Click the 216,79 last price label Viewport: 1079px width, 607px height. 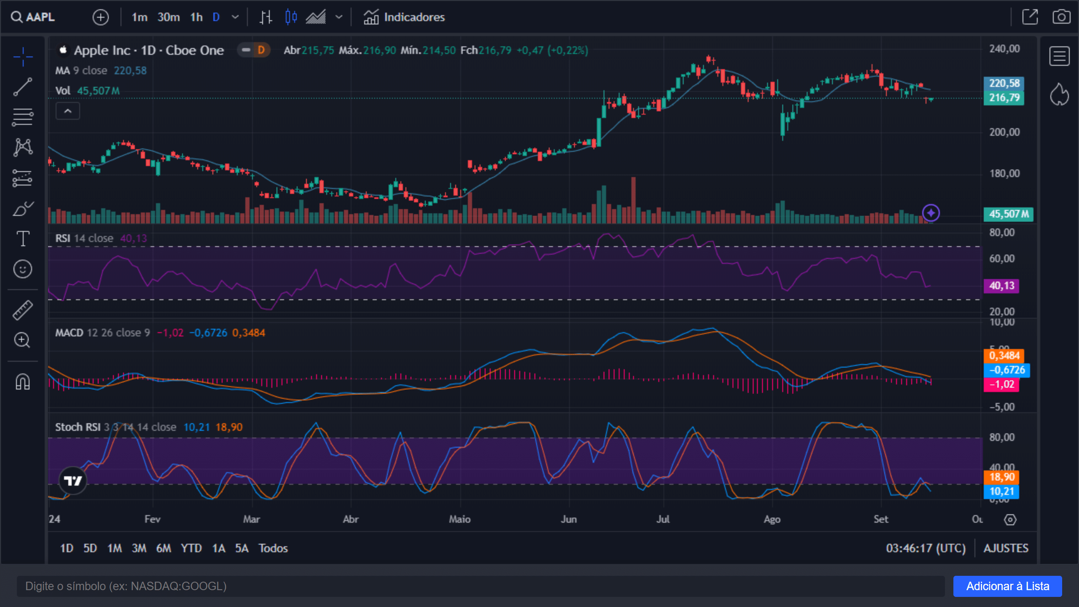pyautogui.click(x=1004, y=98)
